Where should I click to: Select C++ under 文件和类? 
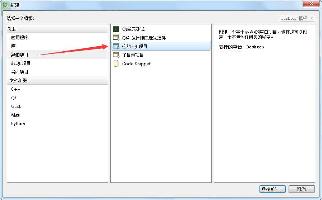[x=57, y=89]
